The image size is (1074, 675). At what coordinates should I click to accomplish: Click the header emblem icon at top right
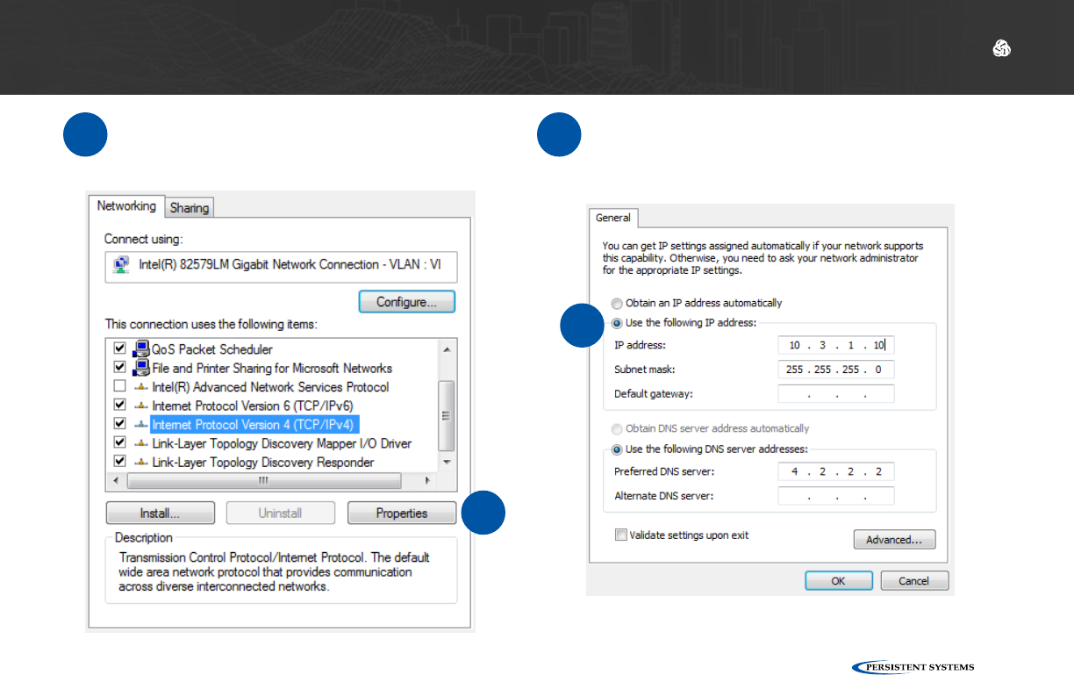[1001, 50]
